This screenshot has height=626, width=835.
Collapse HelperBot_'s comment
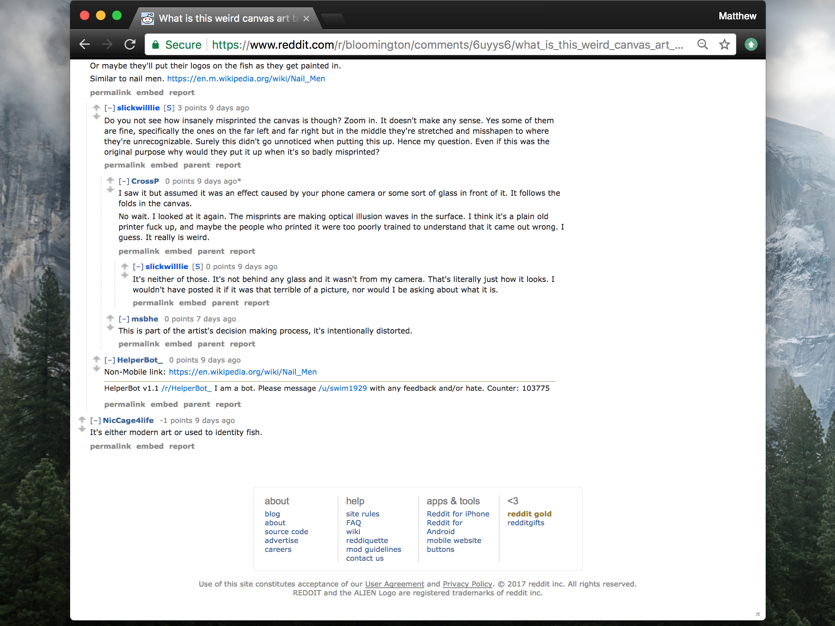[x=110, y=360]
